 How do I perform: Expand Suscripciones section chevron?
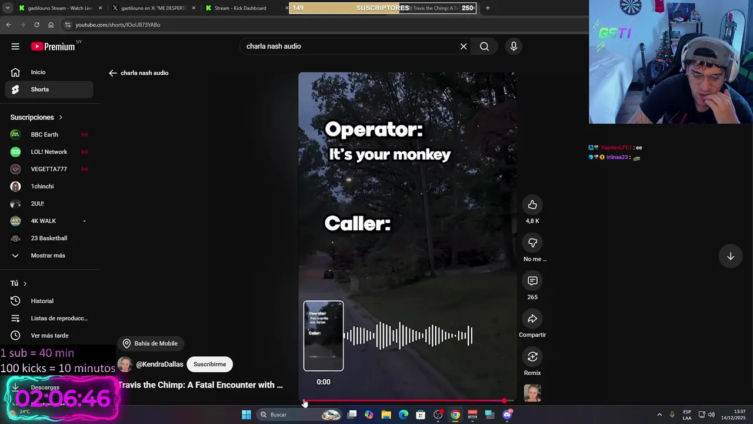[x=60, y=118]
